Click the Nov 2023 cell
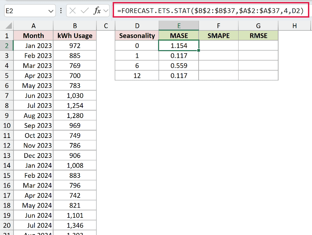The image size is (312, 235). coord(34,145)
